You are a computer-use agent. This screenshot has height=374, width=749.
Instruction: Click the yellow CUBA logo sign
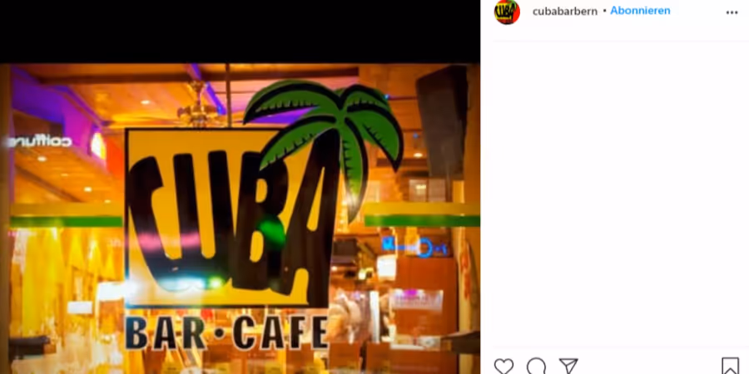click(x=228, y=218)
